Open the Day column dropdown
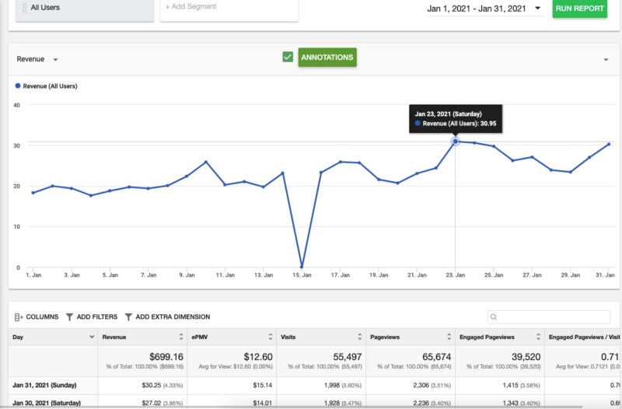 [x=92, y=337]
